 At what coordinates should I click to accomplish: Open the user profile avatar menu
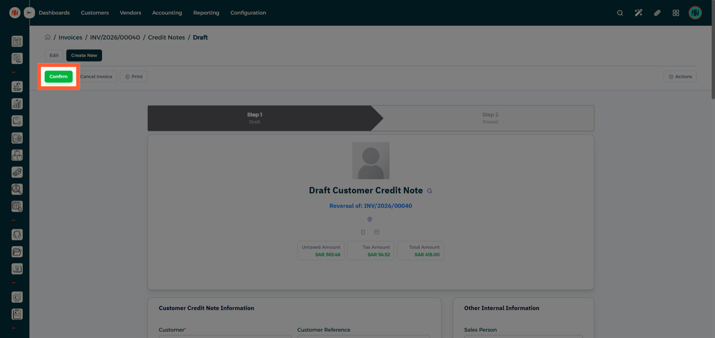tap(695, 13)
